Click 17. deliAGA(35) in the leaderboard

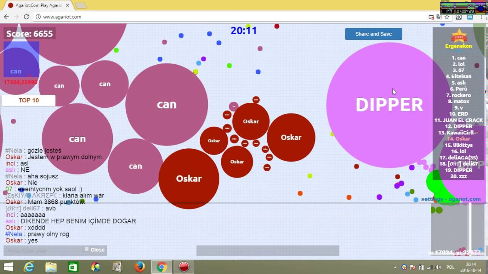pos(459,158)
